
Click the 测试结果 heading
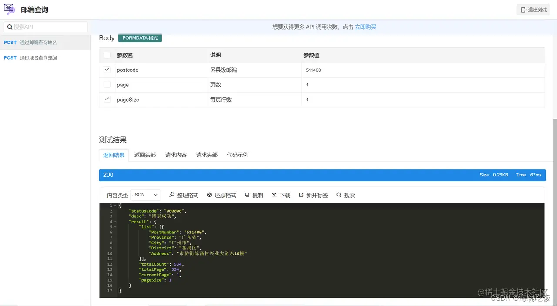pyautogui.click(x=113, y=140)
